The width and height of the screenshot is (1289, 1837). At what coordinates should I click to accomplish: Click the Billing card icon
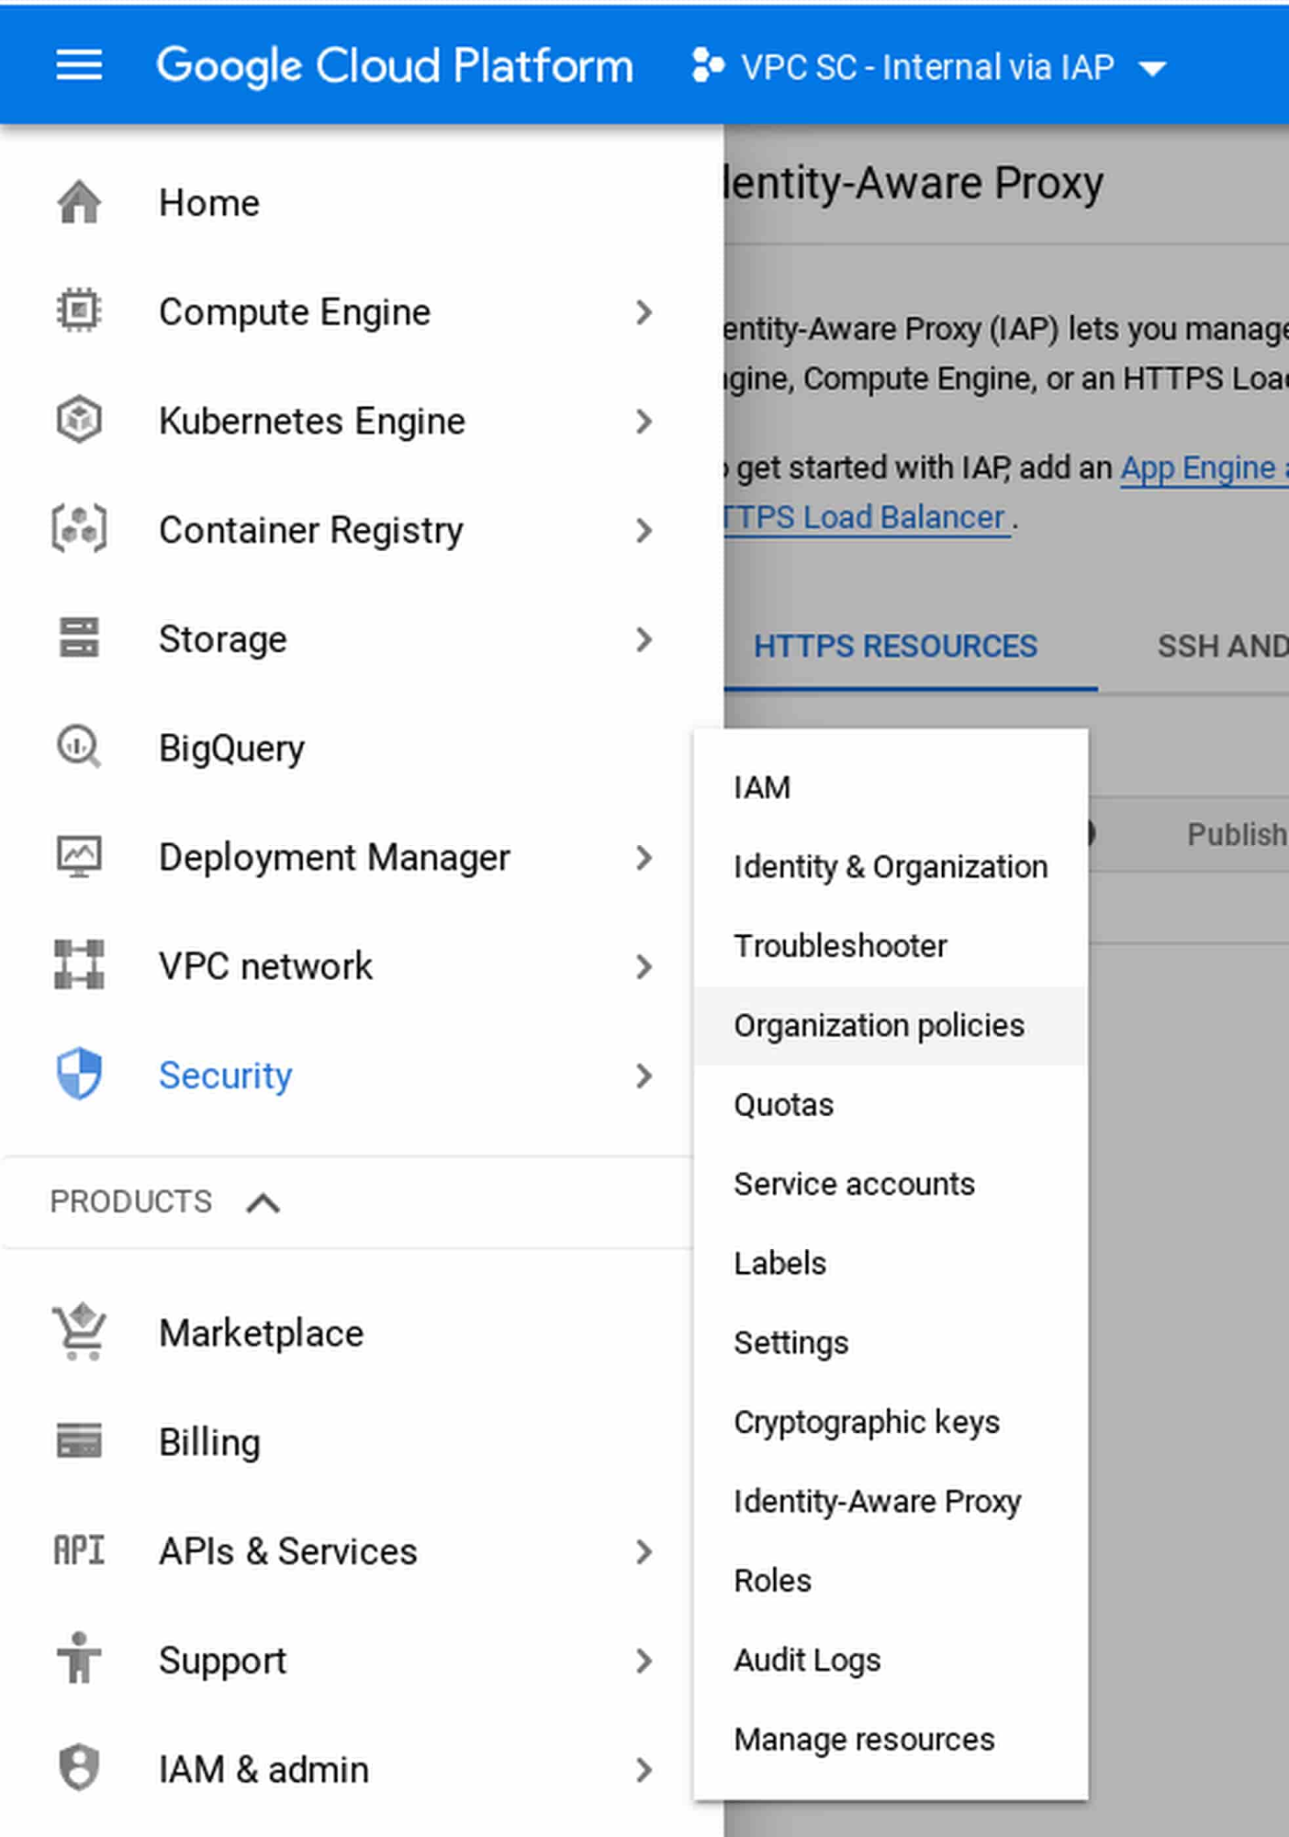click(x=79, y=1440)
